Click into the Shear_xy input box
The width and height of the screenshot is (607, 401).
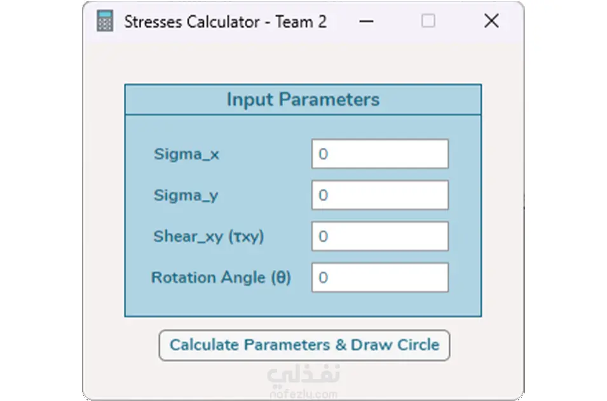click(379, 237)
